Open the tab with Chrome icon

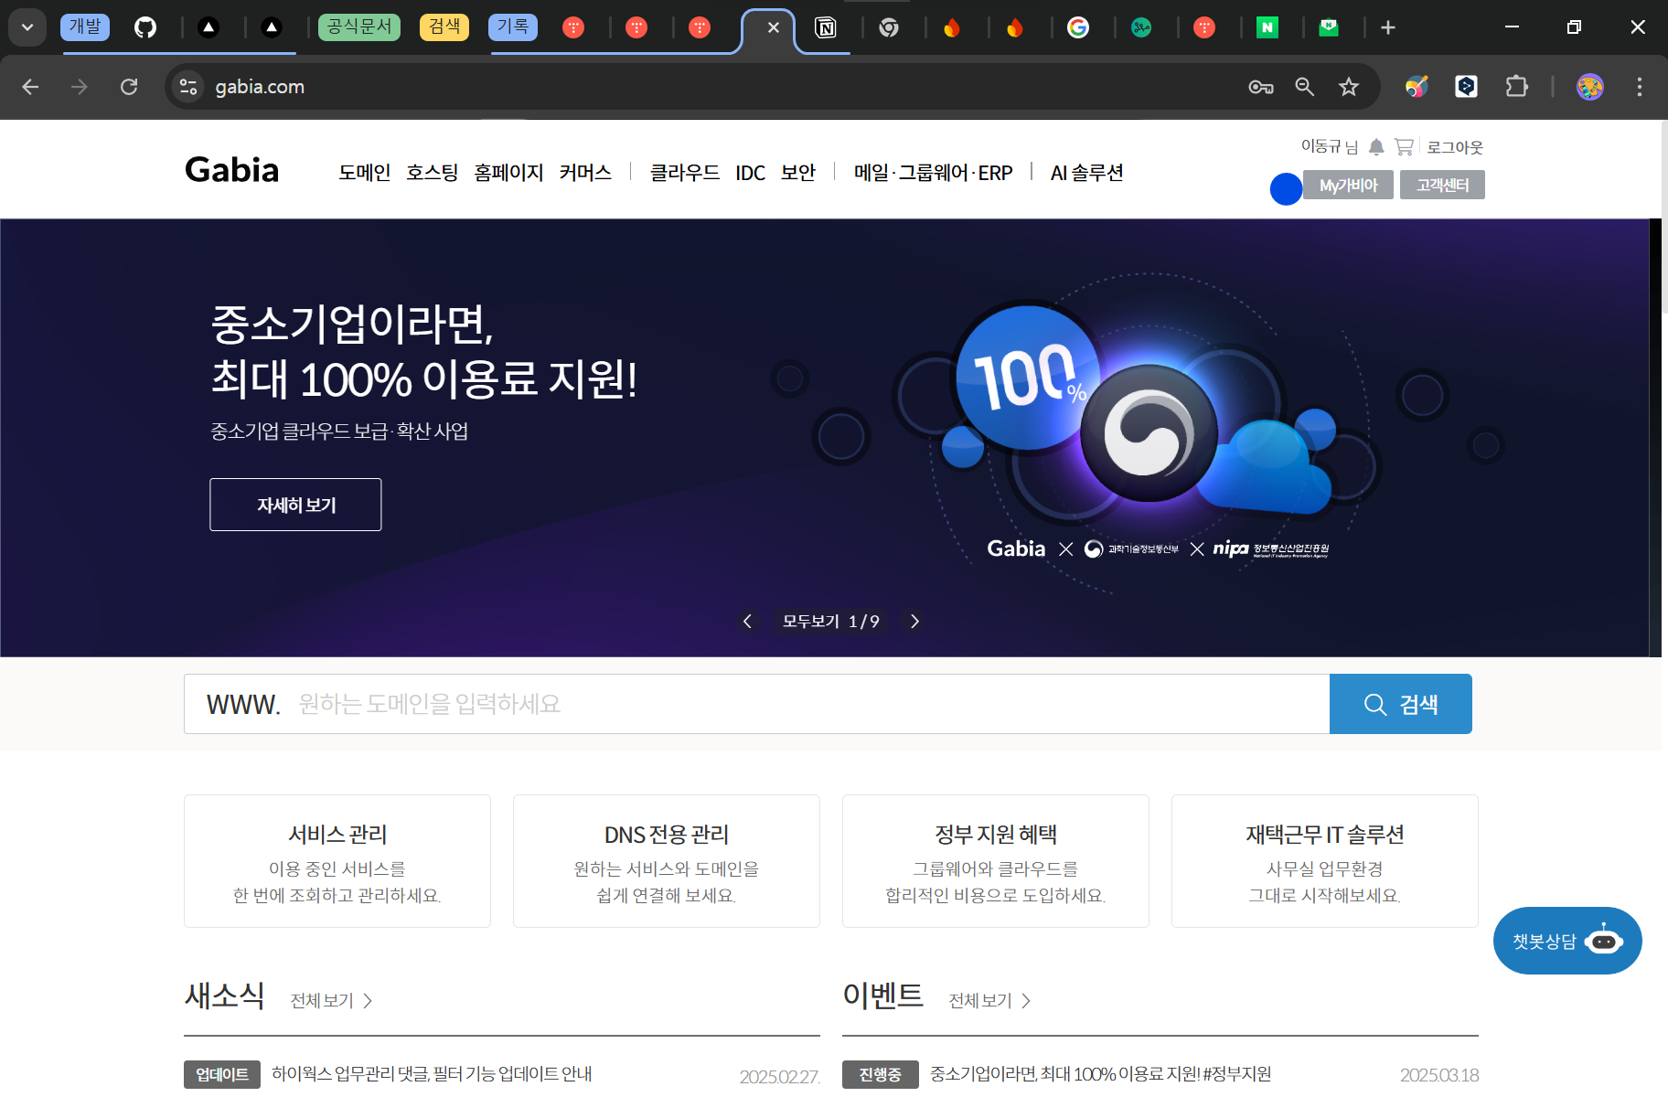tap(889, 27)
